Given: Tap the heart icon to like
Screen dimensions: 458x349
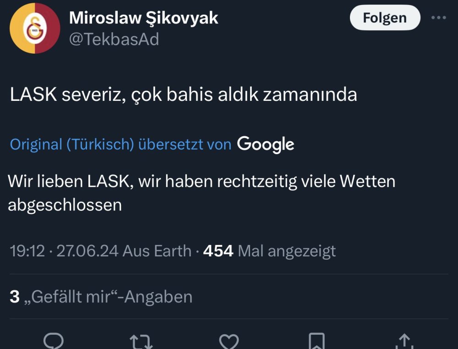Looking at the screenshot, I should click(x=229, y=341).
